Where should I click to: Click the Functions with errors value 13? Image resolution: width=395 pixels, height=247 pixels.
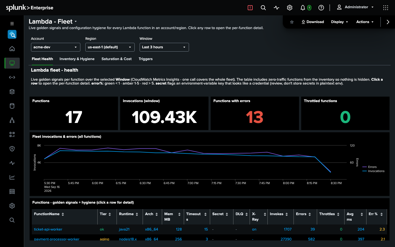(x=255, y=117)
